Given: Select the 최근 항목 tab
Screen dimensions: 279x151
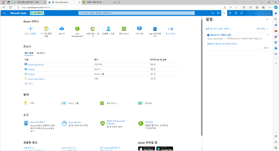Looking at the screenshot, I should tap(29, 53).
